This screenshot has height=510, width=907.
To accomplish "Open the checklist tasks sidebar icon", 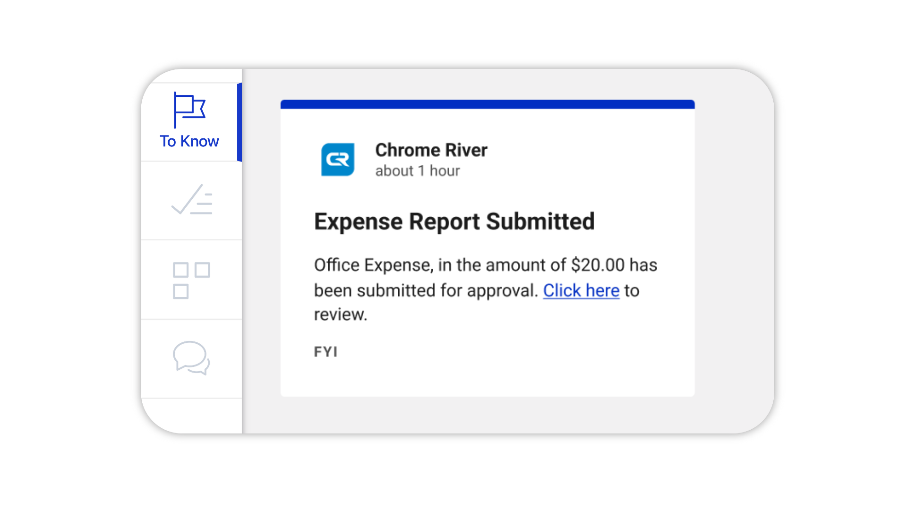I will point(192,200).
